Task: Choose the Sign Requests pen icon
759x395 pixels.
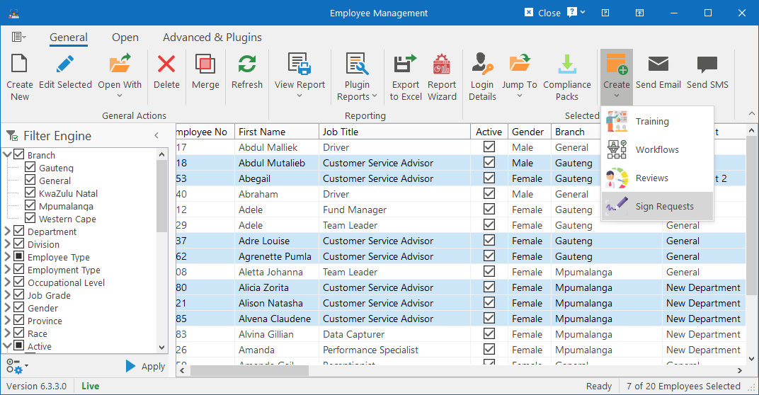Action: (x=617, y=206)
